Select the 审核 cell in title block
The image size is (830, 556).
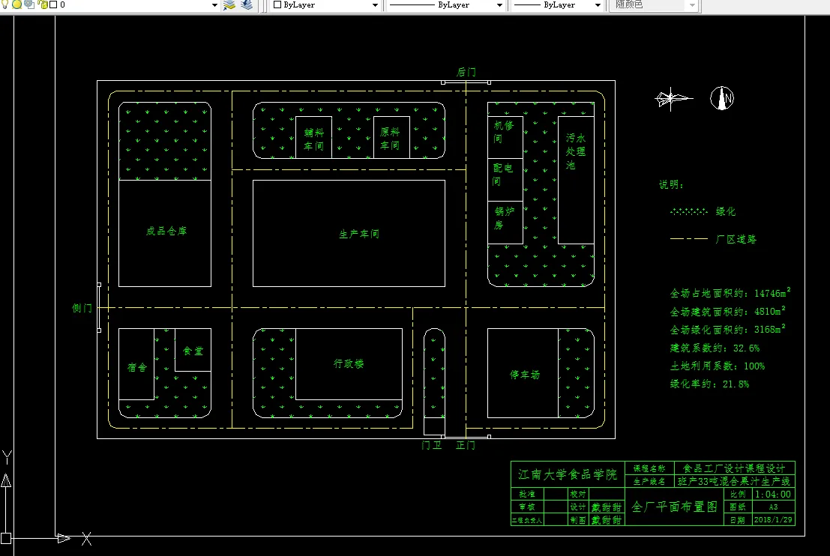point(526,507)
